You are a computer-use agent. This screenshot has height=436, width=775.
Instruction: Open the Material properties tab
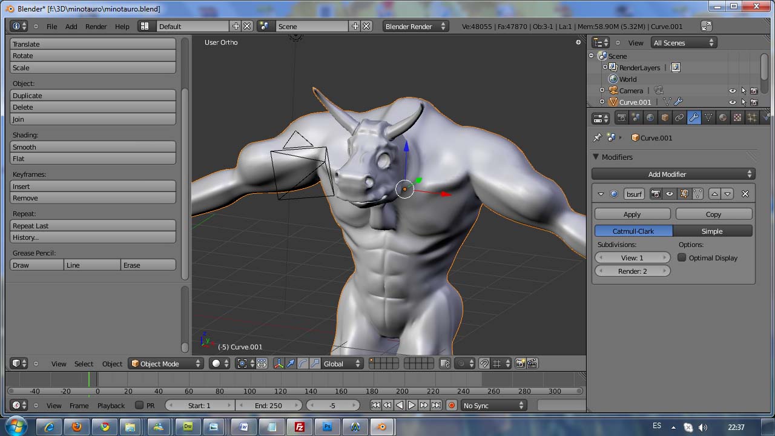[x=723, y=117]
